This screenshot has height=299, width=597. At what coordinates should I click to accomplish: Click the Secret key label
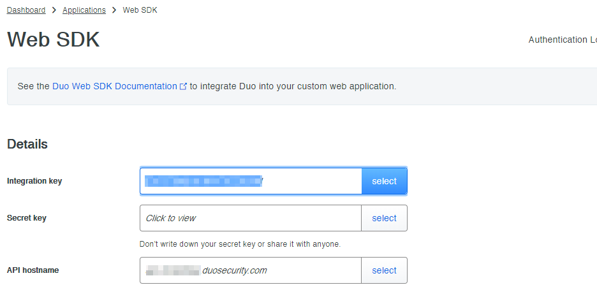tap(27, 218)
